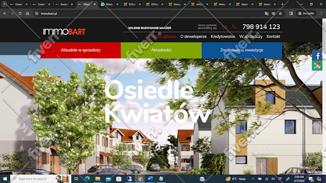This screenshot has width=326, height=183.
Task: Open a new tab with the plus button
Action: 282,4
